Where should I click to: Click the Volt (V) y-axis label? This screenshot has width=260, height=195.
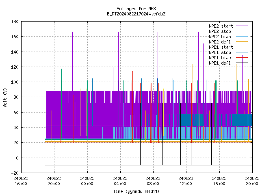point(5,97)
